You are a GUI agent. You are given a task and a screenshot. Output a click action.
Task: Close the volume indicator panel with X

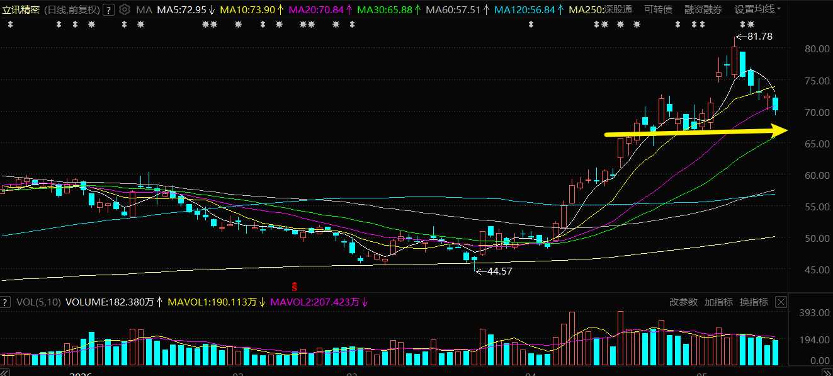coord(781,302)
